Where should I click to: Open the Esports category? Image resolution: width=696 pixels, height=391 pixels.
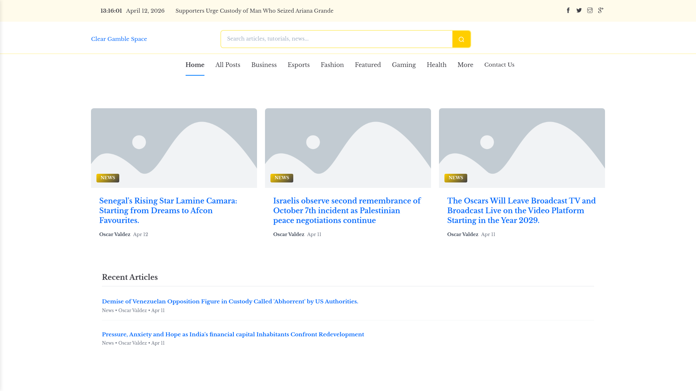click(298, 65)
